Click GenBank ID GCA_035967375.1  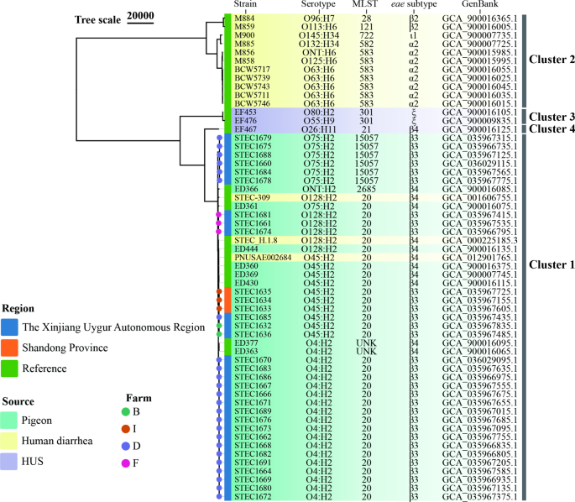click(479, 497)
